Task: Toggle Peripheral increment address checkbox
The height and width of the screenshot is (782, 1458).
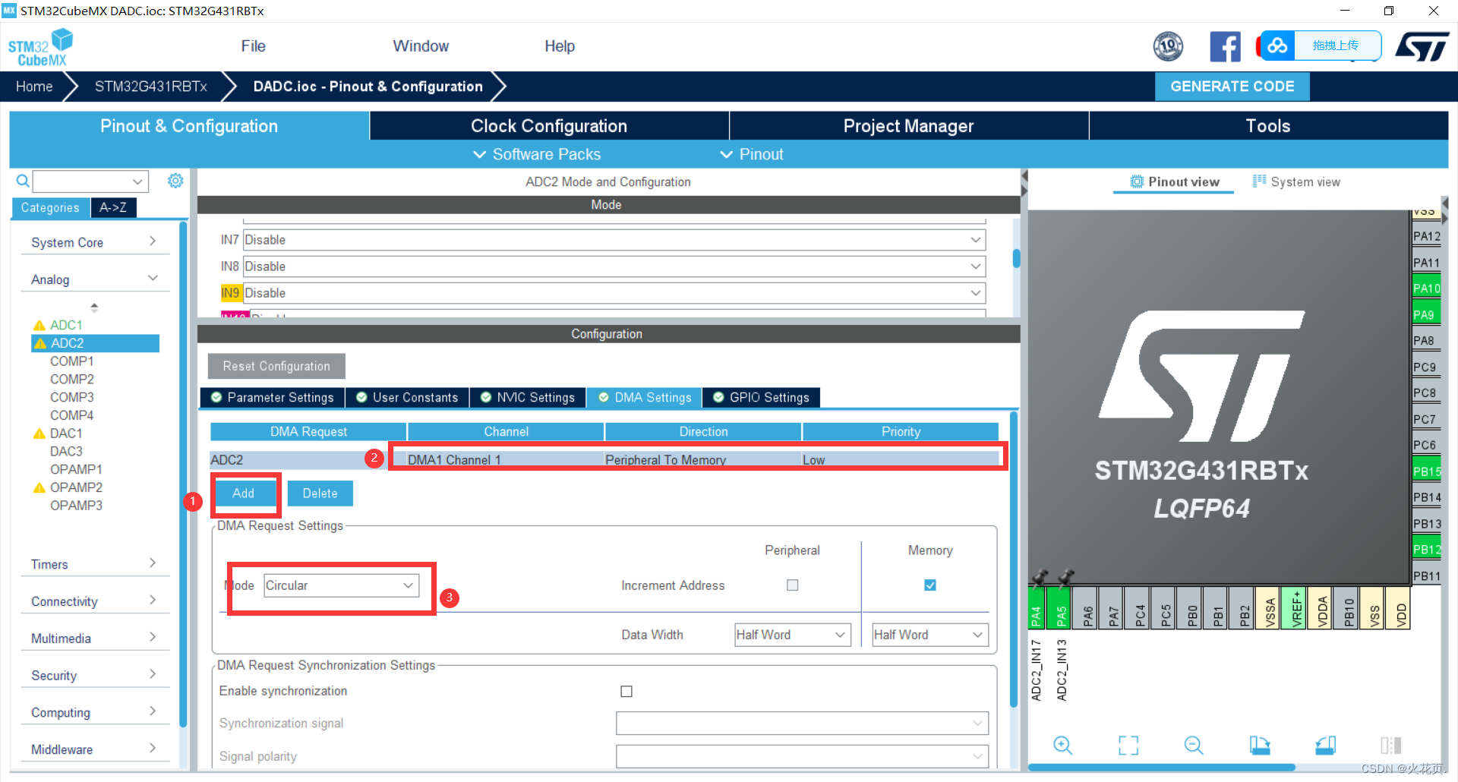Action: (x=793, y=585)
